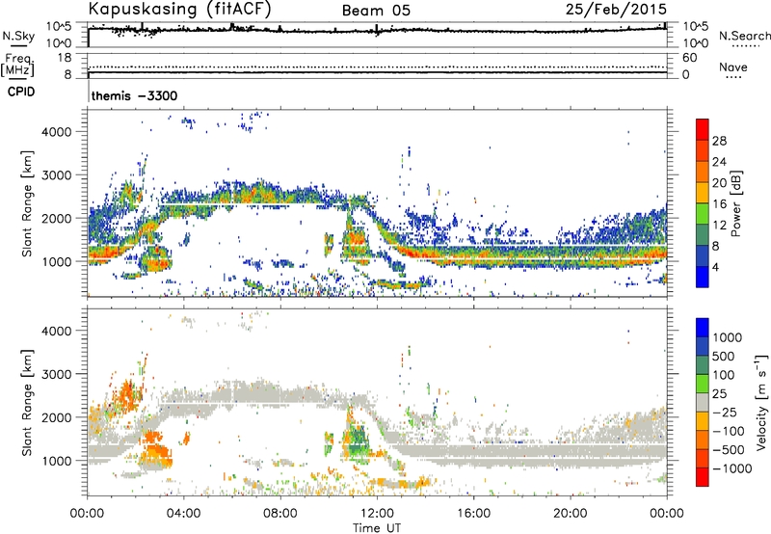Select the gray -25 to 25 Velocity colorbar segment
The image size is (771, 534).
coord(703,402)
